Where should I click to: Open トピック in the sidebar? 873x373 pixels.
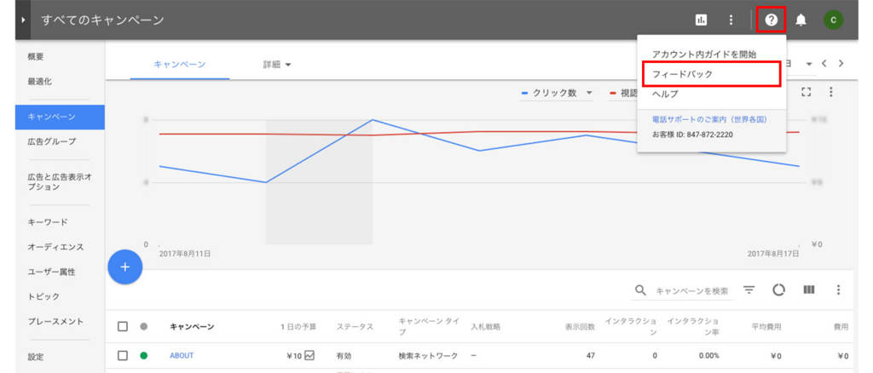43,296
